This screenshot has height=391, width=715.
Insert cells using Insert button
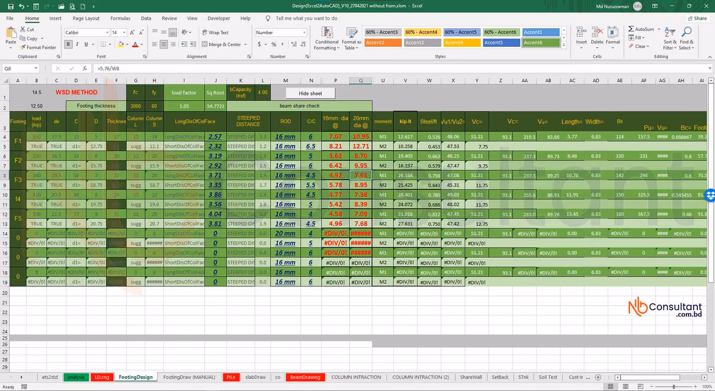(581, 38)
